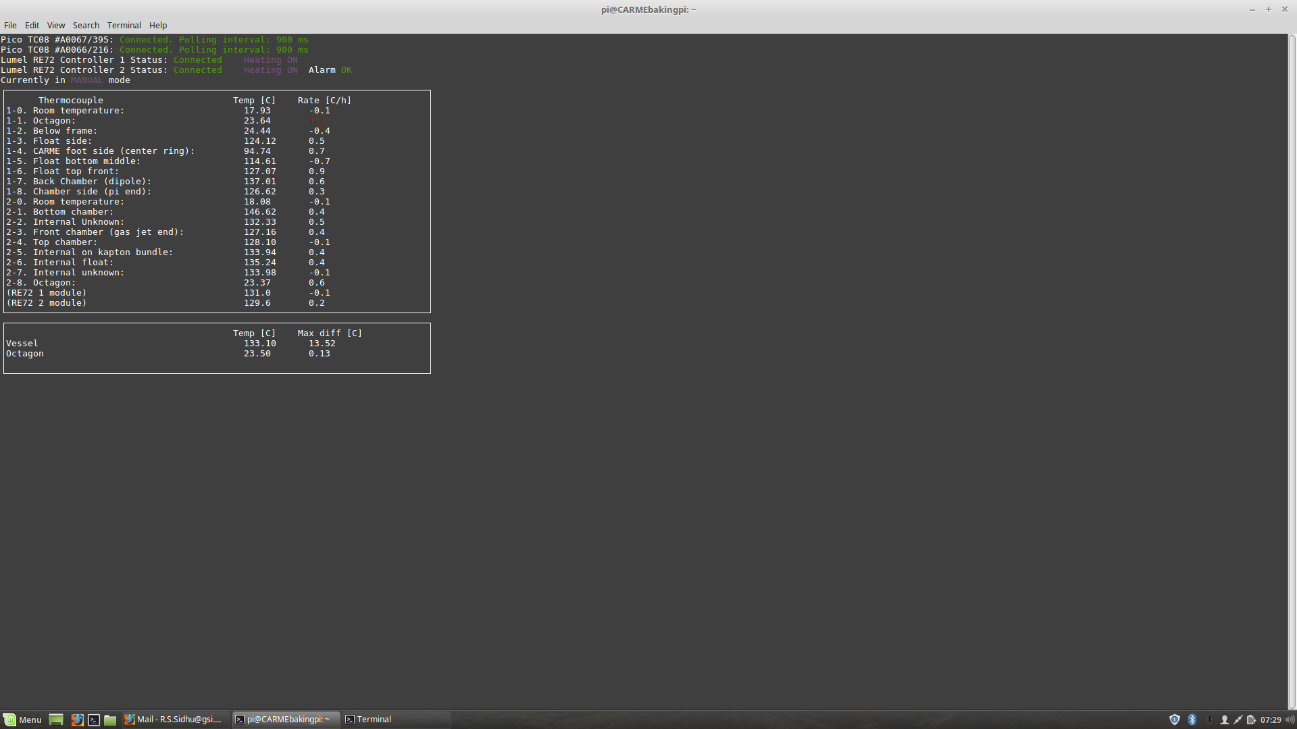
Task: Open the File menu
Action: 10,25
